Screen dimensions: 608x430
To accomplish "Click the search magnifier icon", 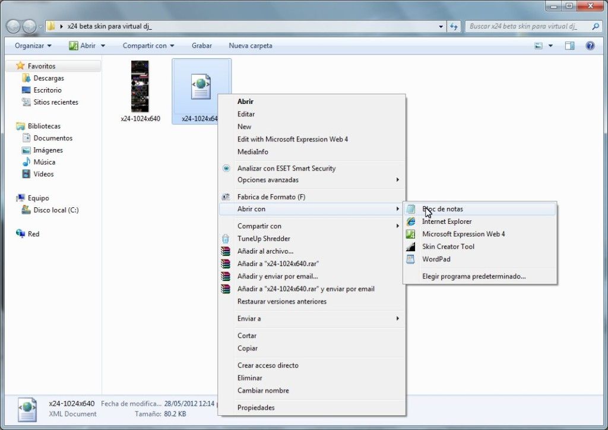I will pos(596,26).
